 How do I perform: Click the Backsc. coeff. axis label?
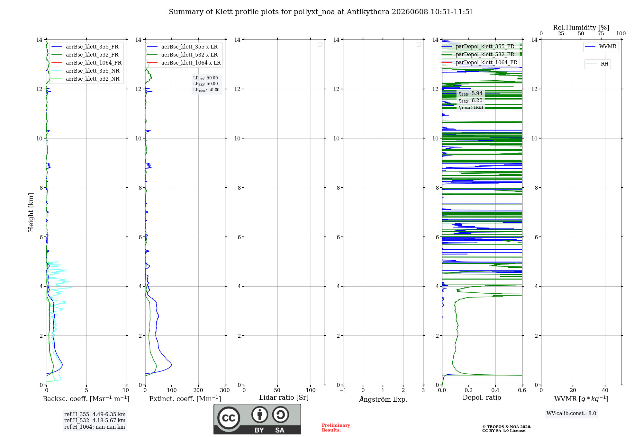tap(86, 399)
